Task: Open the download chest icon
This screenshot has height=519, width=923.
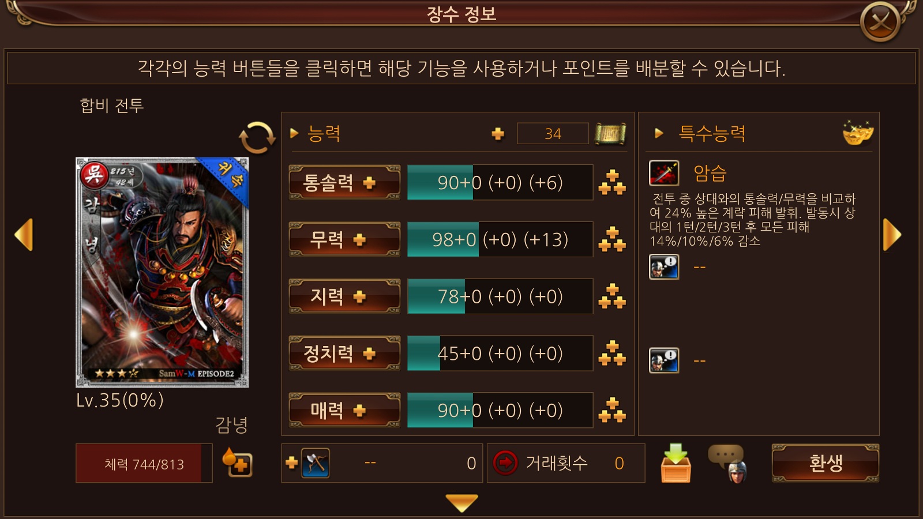Action: (x=676, y=463)
